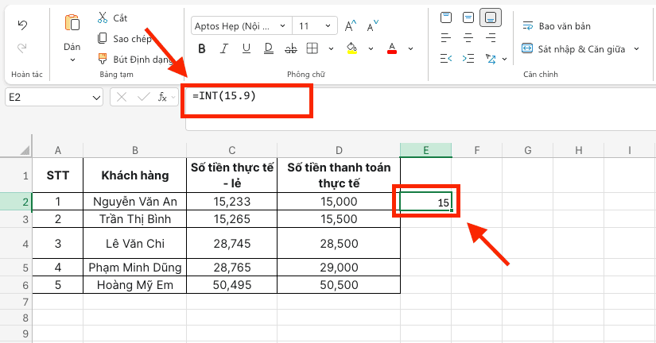The image size is (656, 343).
Task: Click the text orientation icon
Action: [x=491, y=59]
